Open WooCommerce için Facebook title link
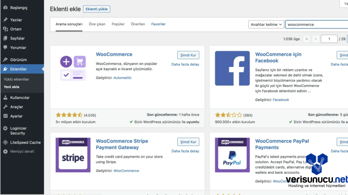The width and height of the screenshot is (348, 195). coord(278,58)
